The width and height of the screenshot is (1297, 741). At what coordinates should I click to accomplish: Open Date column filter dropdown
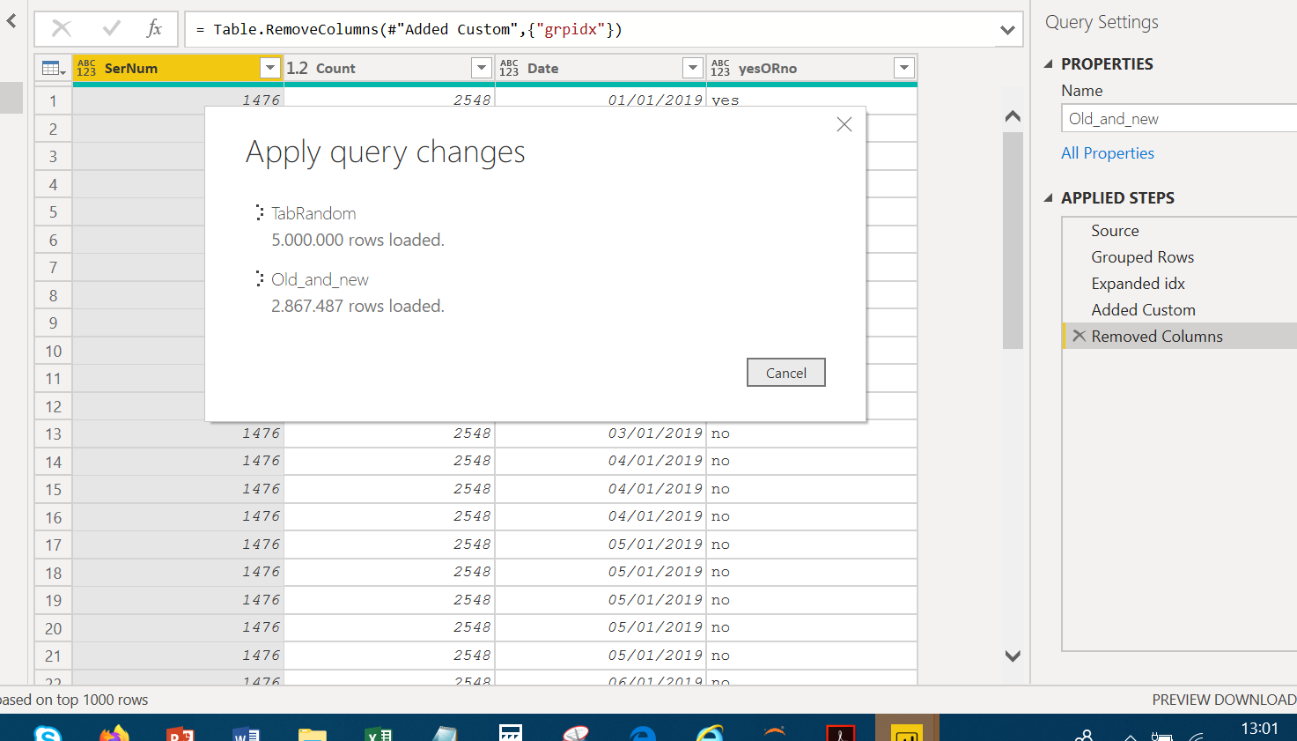tap(693, 68)
